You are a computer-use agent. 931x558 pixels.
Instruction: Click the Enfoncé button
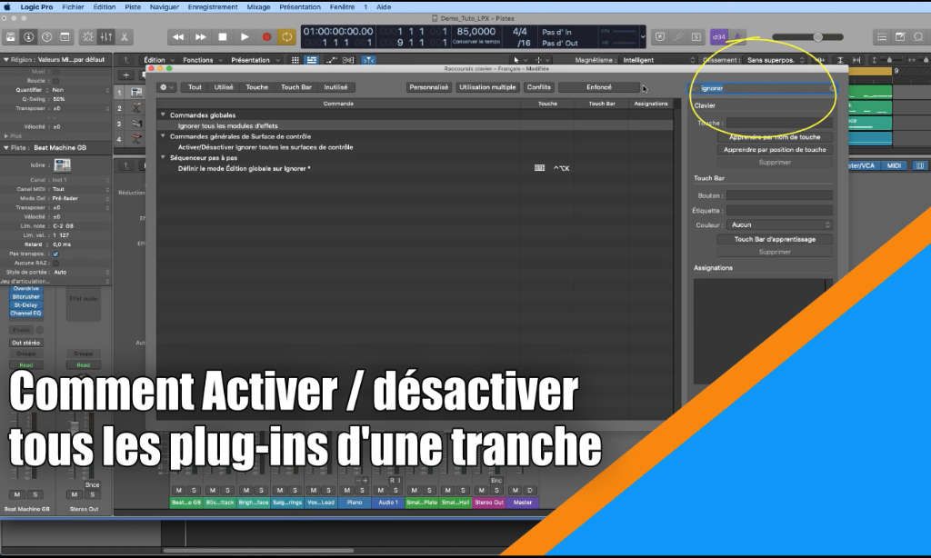tap(599, 87)
